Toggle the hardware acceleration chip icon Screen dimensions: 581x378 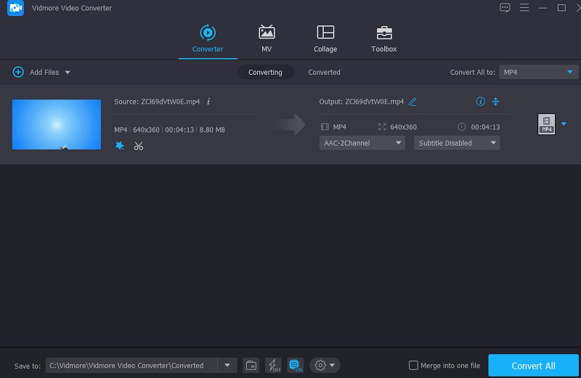(x=296, y=366)
